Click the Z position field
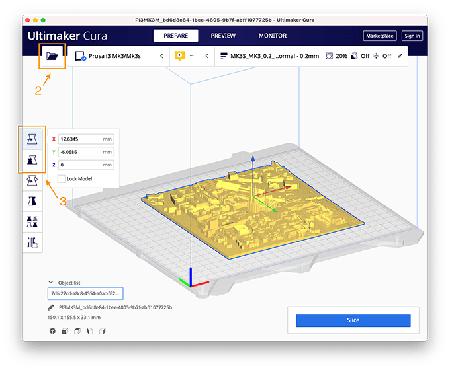 coord(86,165)
